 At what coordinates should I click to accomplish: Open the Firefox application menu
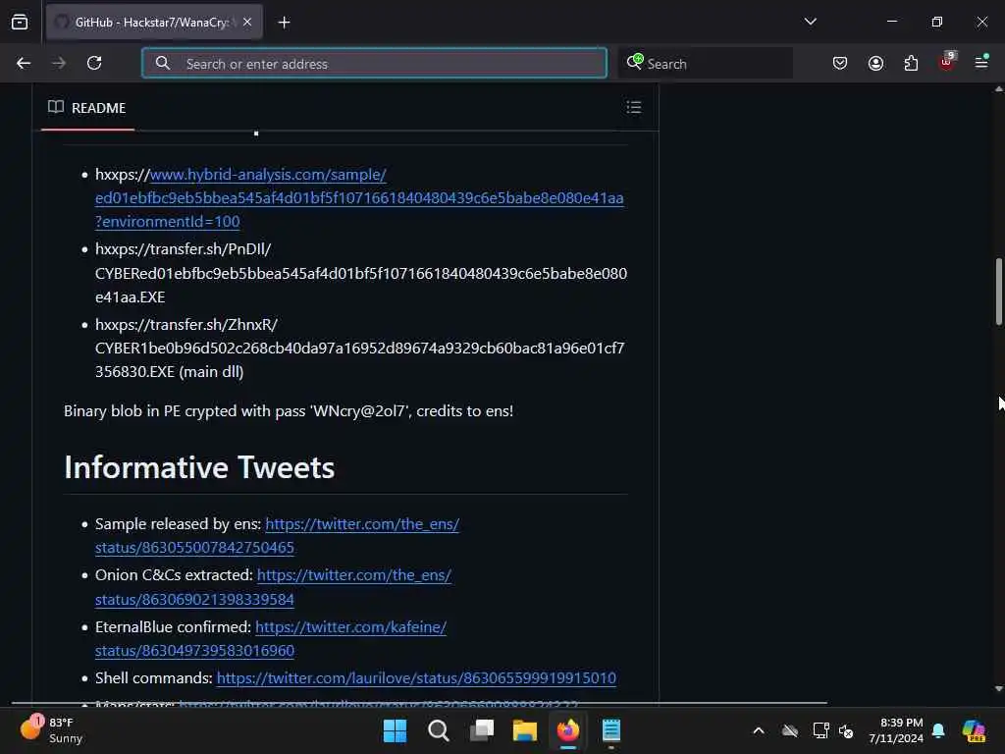981,62
